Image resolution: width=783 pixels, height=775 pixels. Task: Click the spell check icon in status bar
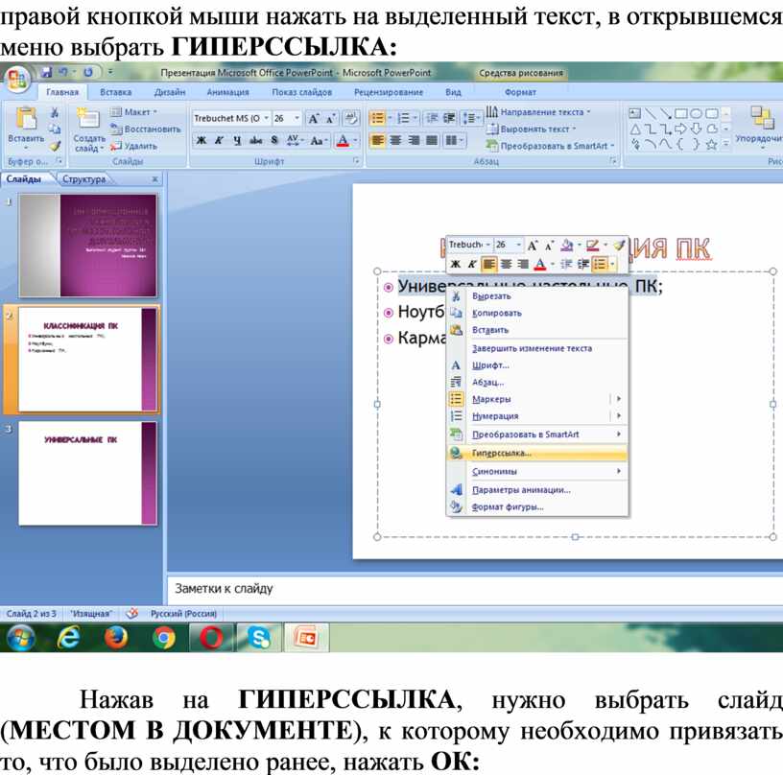point(131,613)
